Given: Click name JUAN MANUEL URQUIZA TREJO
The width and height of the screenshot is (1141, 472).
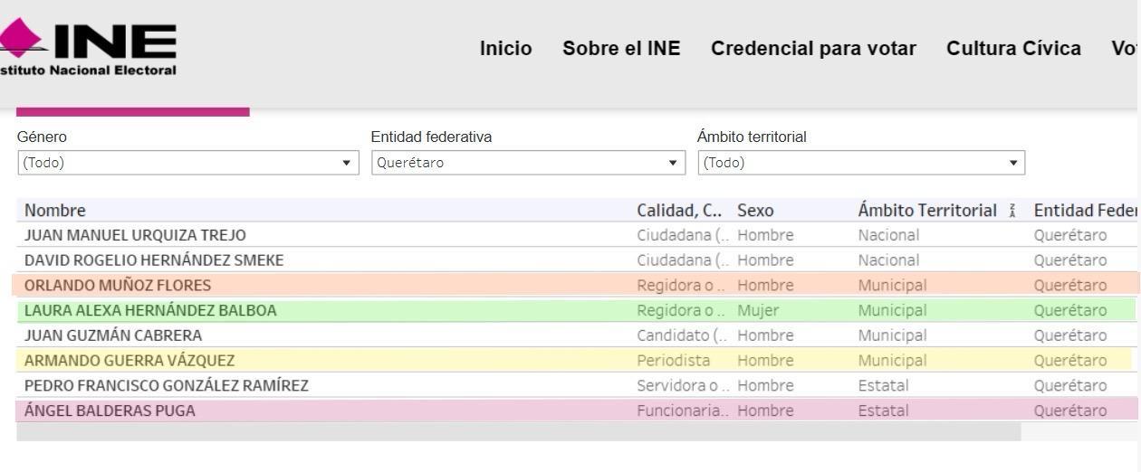Looking at the screenshot, I should point(135,235).
